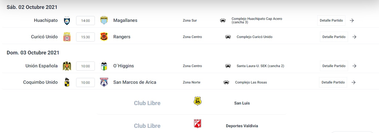Select the Magallanes team name

click(x=125, y=20)
